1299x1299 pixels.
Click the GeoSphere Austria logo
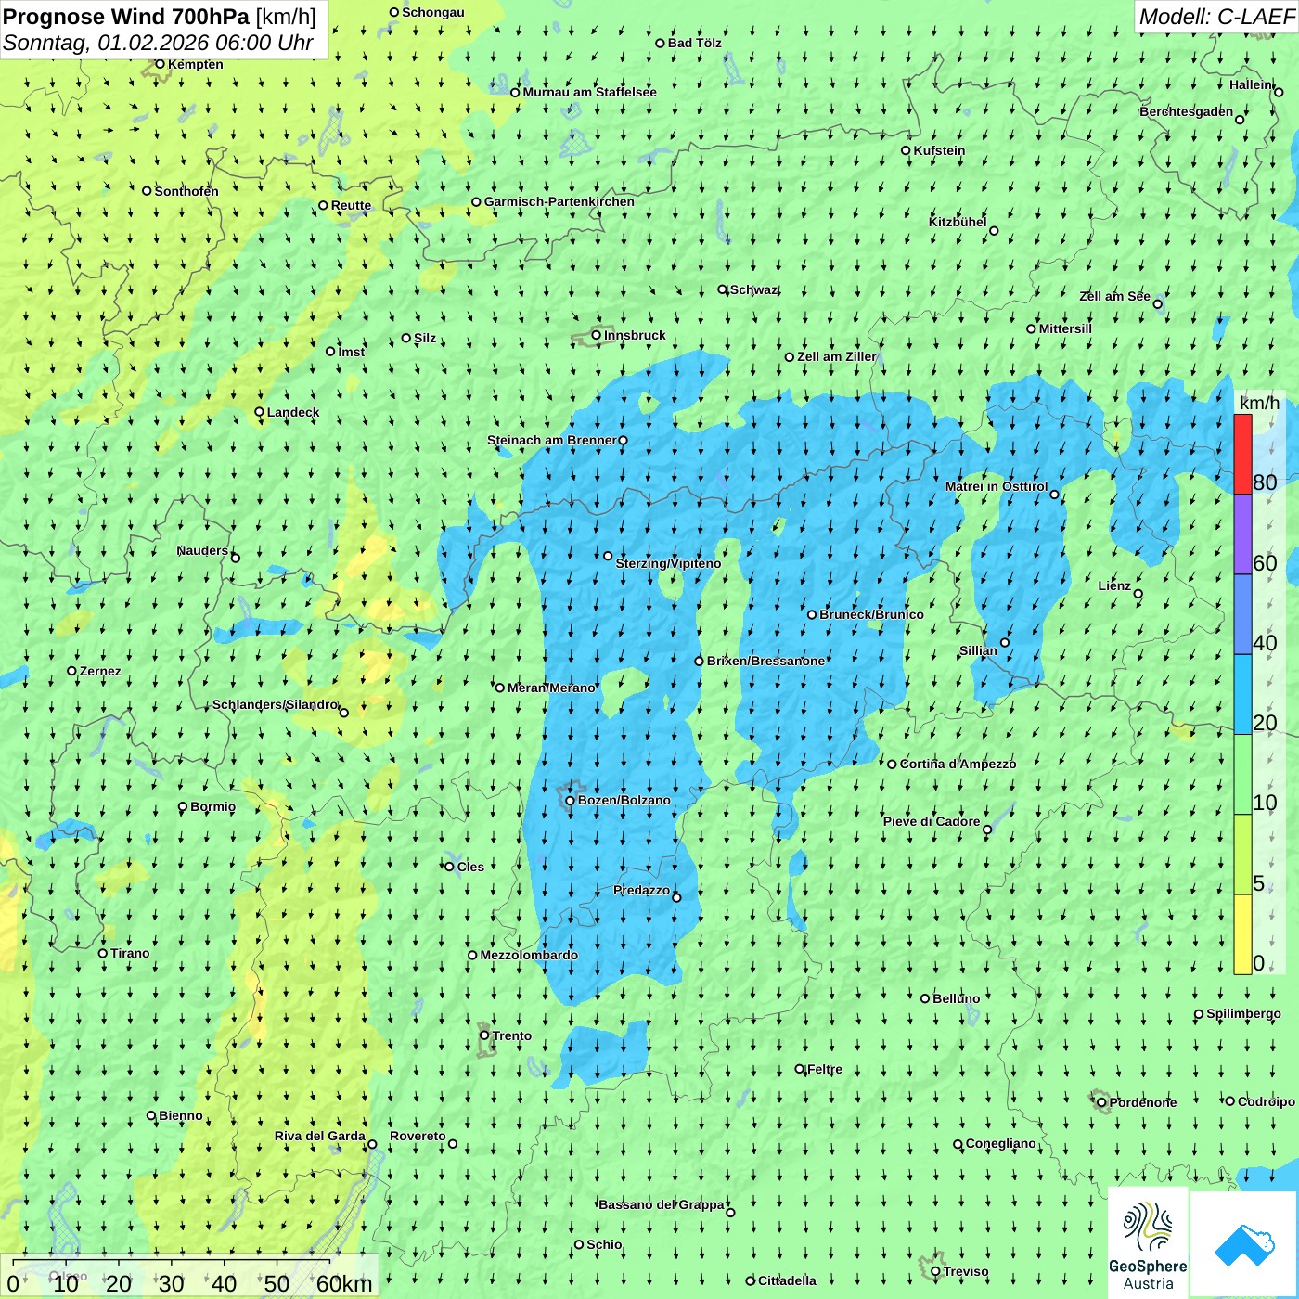(1148, 1242)
